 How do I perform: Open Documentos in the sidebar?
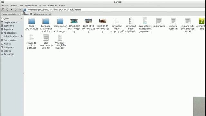pos(9,40)
